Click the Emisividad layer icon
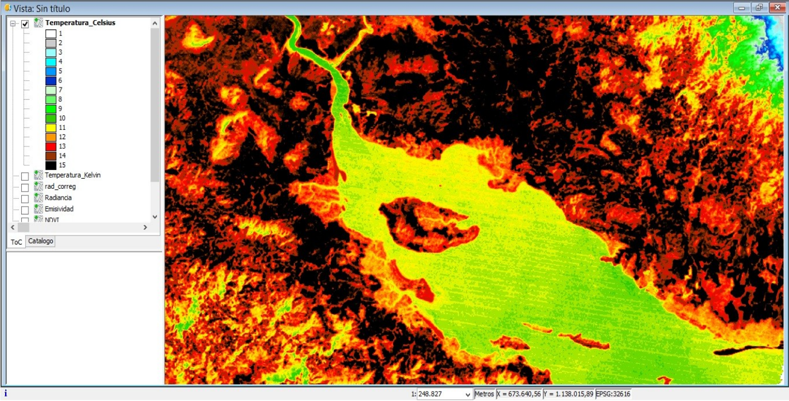The width and height of the screenshot is (789, 401). 38,209
